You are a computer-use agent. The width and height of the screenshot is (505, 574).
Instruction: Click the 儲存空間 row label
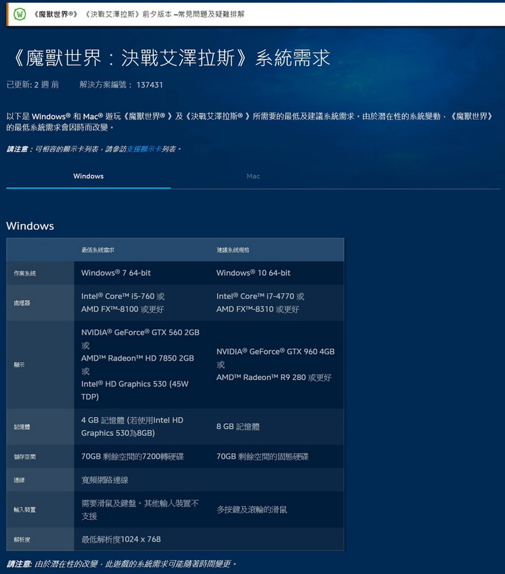pos(25,457)
